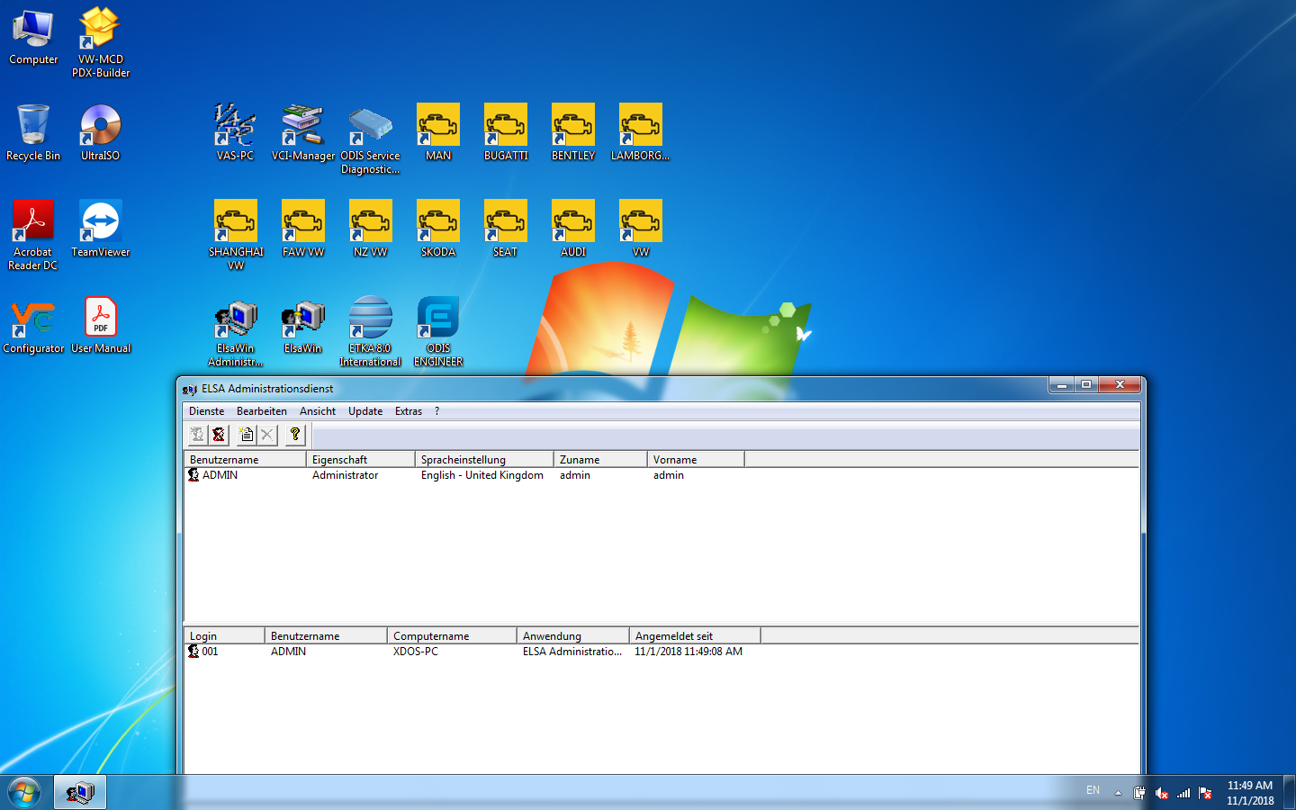
Task: Open the Update menu
Action: point(365,411)
